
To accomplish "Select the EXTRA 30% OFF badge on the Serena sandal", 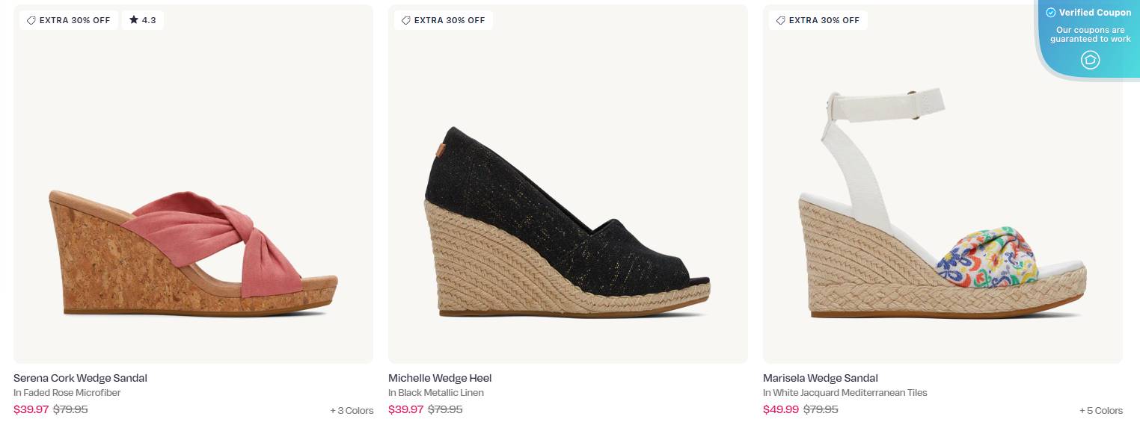I will tap(69, 20).
